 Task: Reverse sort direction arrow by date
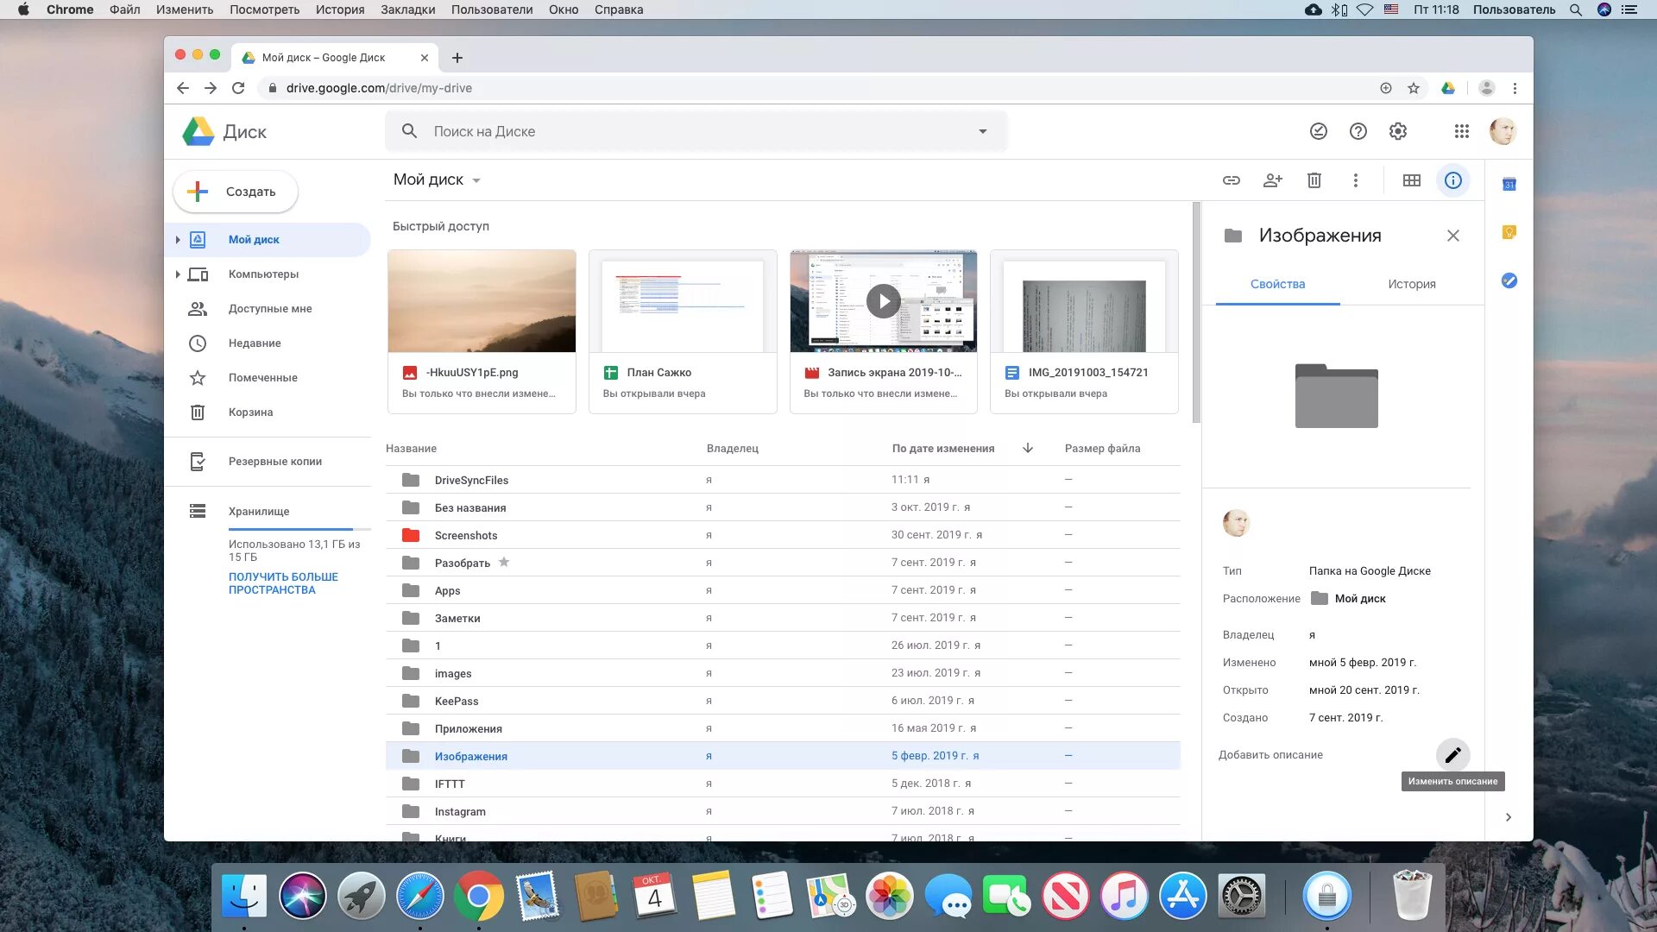point(1028,448)
